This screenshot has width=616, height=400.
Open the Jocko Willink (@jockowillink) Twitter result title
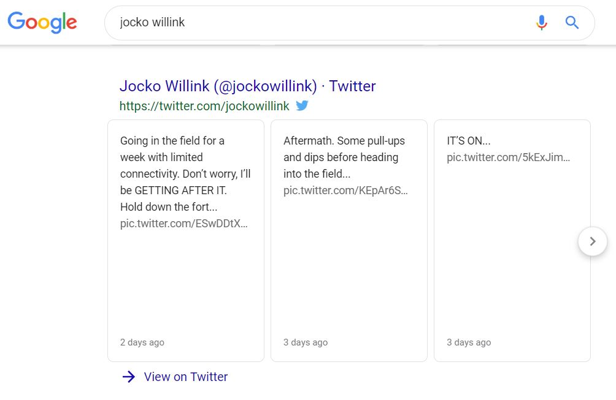click(x=247, y=86)
